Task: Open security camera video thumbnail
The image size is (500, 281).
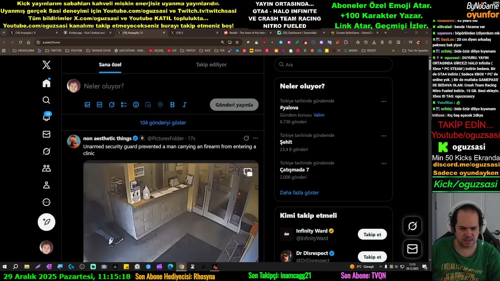Action: point(171,211)
